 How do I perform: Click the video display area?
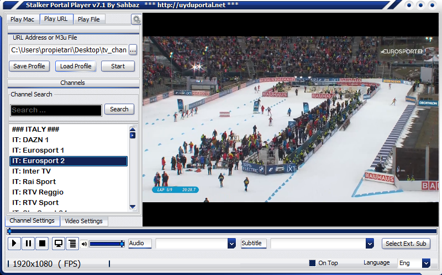coord(291,119)
